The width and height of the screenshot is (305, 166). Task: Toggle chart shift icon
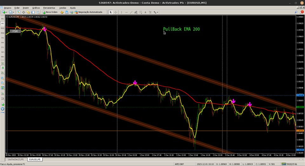[3, 98]
